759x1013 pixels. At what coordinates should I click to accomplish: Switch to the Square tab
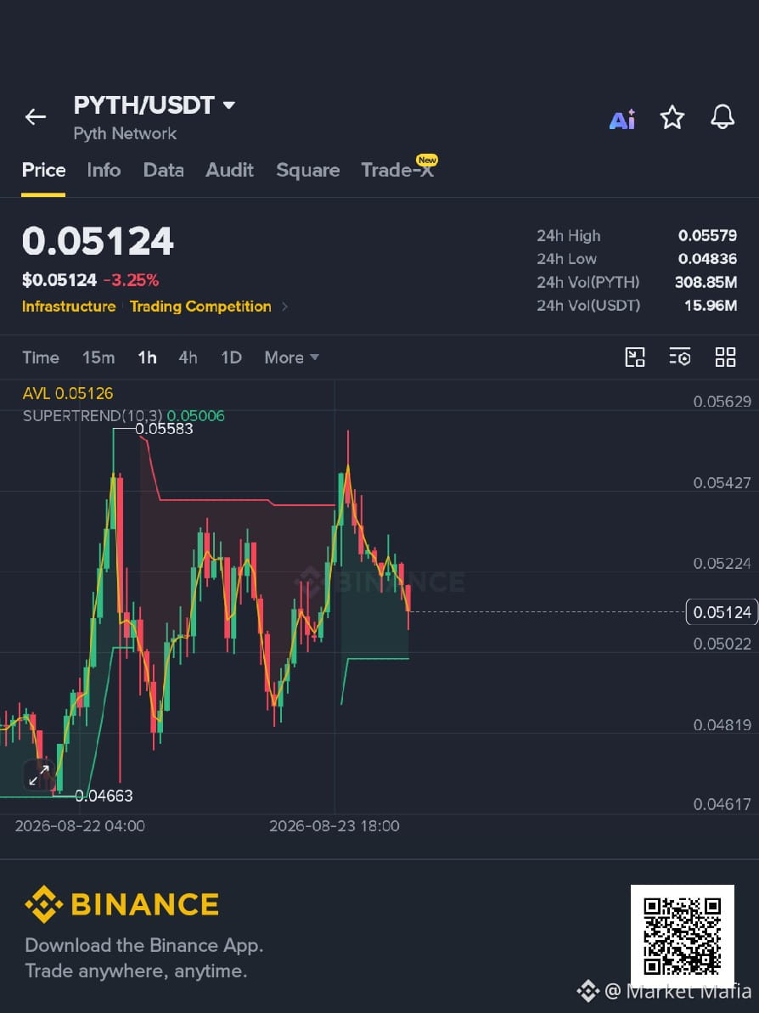click(307, 170)
